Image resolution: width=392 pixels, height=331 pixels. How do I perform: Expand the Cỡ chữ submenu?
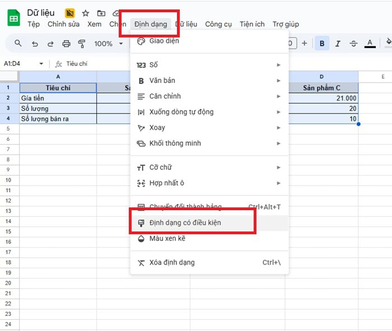click(209, 168)
